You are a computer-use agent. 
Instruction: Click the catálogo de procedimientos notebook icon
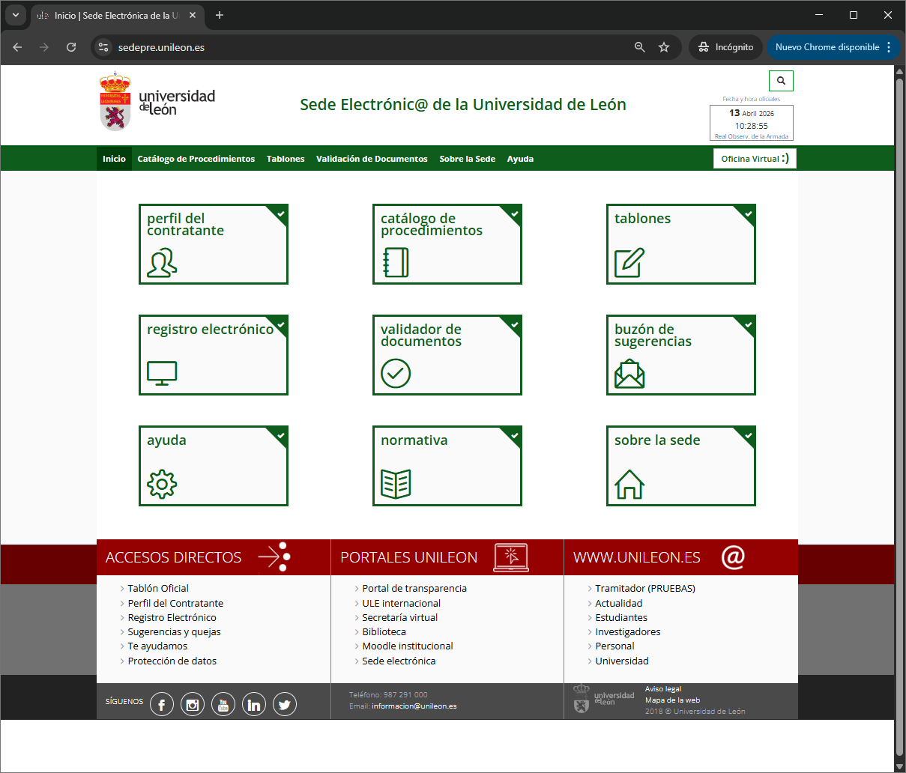tap(396, 263)
